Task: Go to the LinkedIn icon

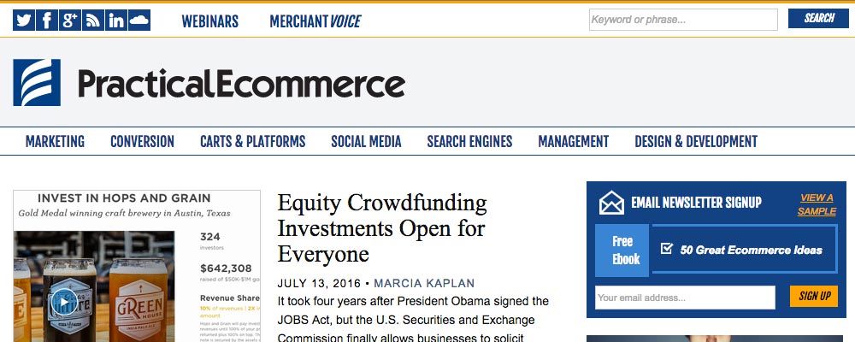Action: (116, 21)
